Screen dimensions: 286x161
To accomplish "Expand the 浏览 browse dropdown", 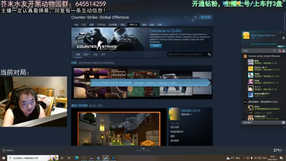I will (87, 54).
